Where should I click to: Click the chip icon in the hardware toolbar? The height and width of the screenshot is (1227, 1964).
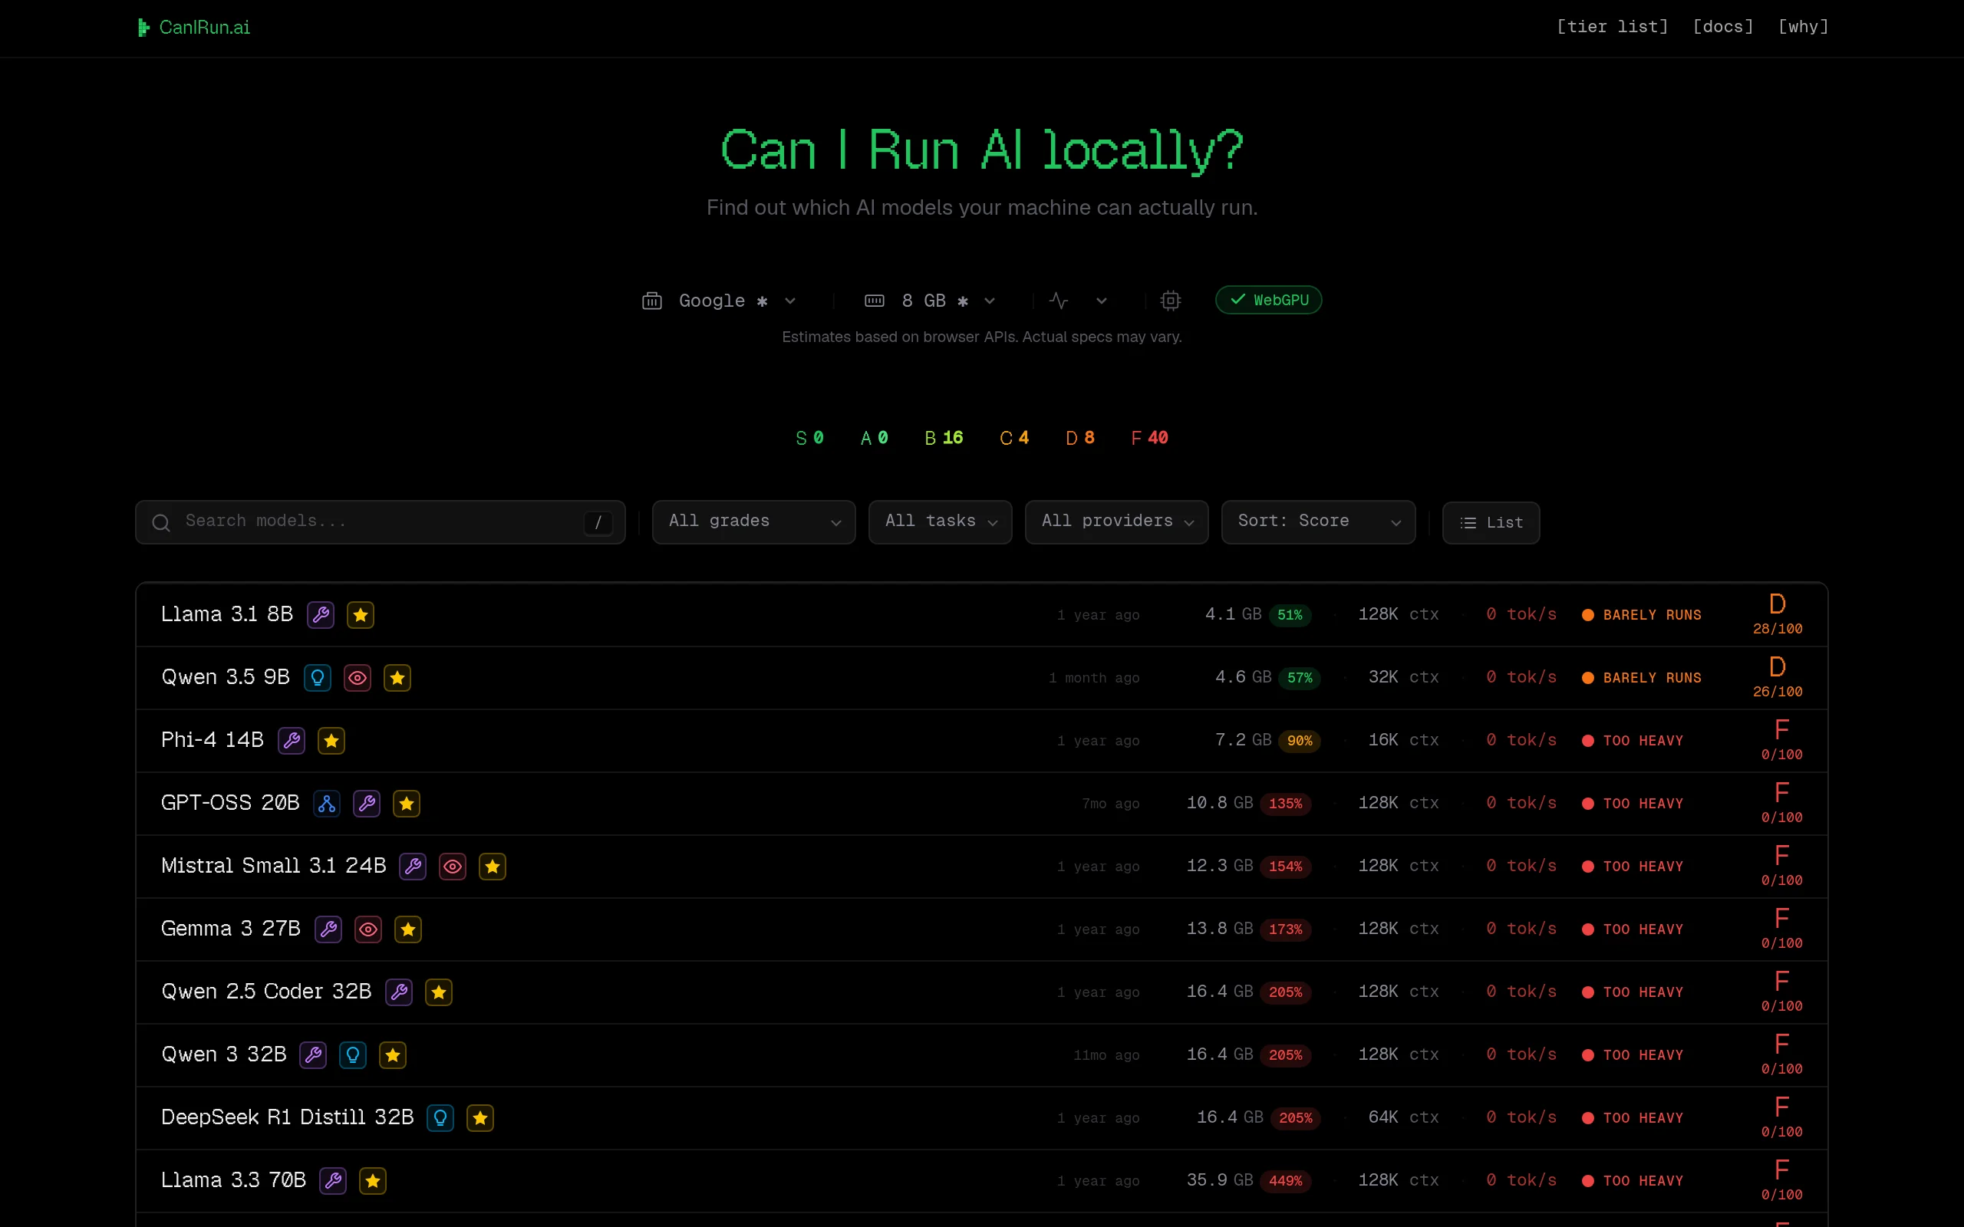[x=1170, y=301]
